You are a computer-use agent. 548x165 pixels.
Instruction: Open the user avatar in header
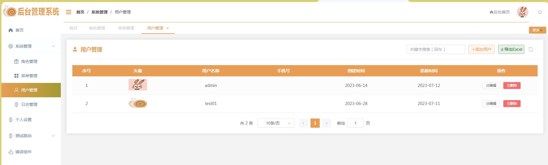pyautogui.click(x=522, y=12)
